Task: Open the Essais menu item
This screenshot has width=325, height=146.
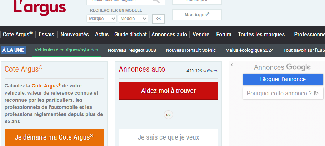Action: (x=46, y=34)
